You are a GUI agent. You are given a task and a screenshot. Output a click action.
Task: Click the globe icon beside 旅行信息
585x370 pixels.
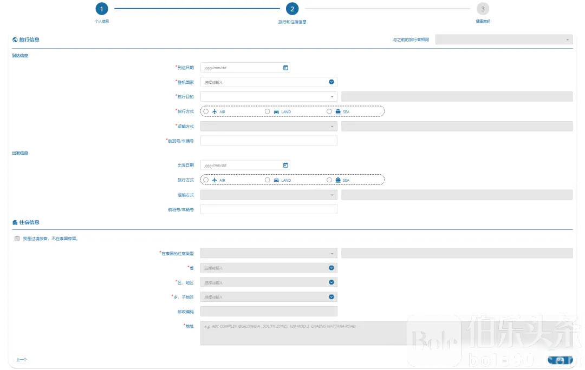(x=15, y=39)
